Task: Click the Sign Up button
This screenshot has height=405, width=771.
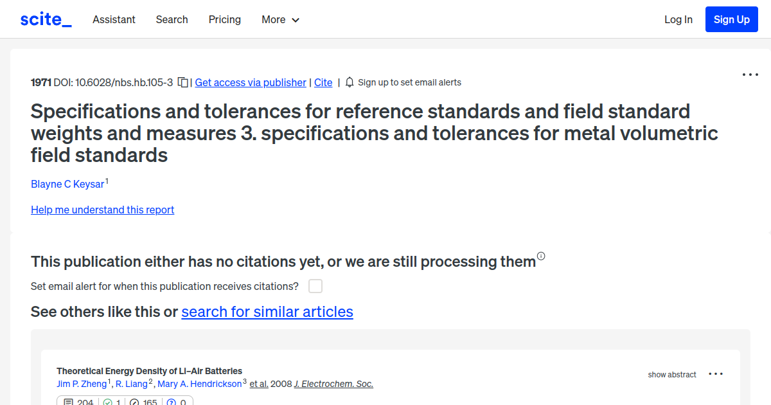Action: coord(731,19)
